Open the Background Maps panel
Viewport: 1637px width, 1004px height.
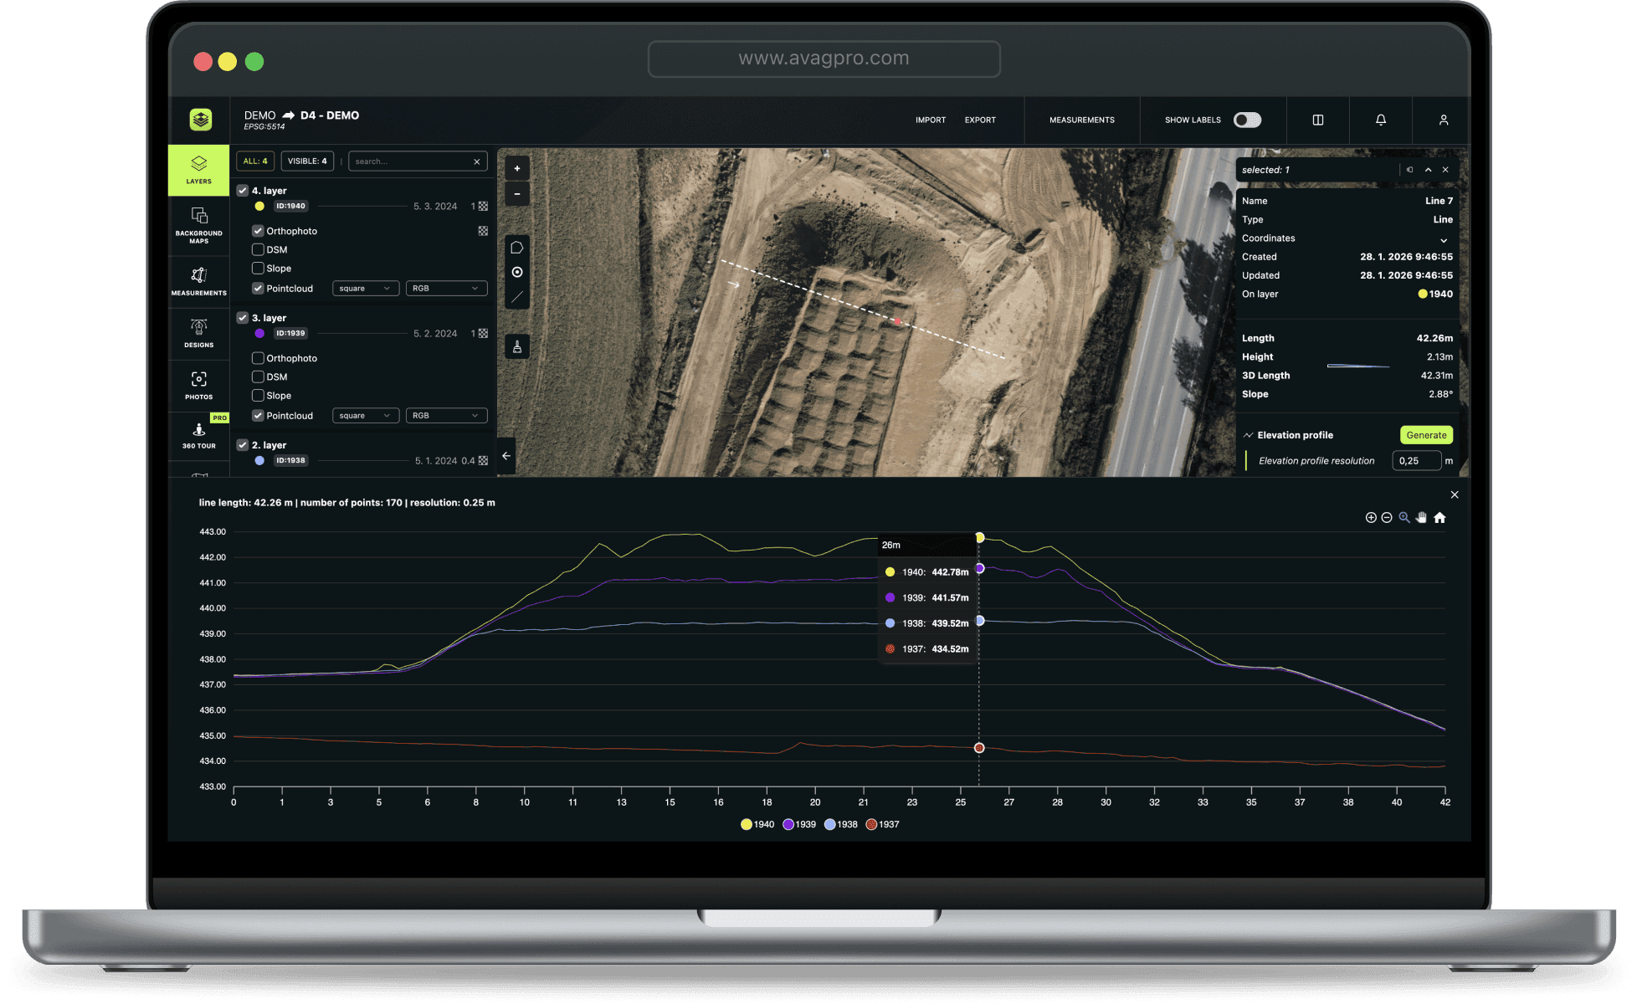(x=198, y=225)
